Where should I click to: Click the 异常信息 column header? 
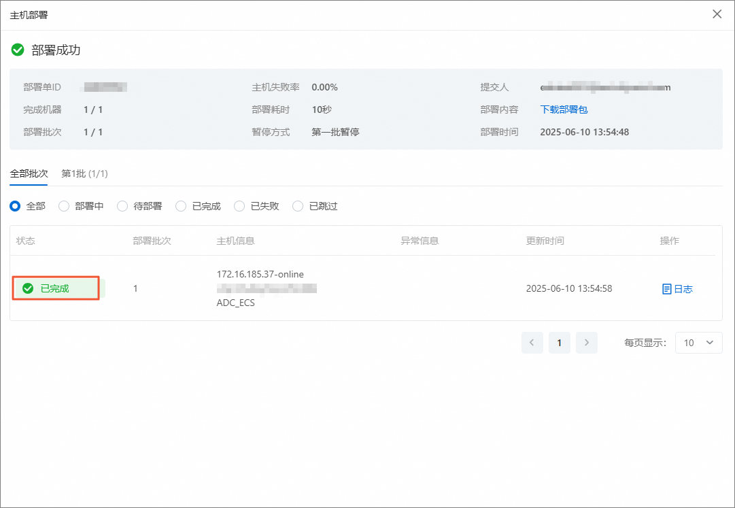pos(420,241)
